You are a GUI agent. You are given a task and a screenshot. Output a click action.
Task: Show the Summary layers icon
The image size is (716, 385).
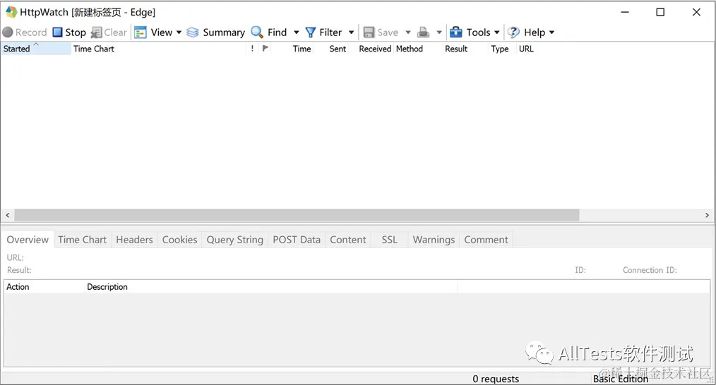[193, 32]
